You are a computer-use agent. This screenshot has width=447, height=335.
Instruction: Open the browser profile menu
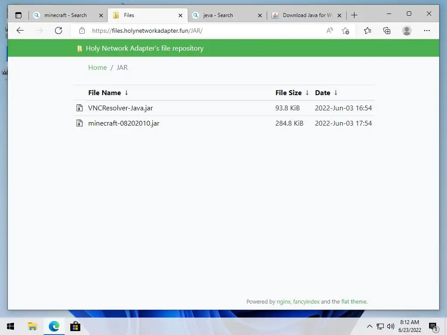click(x=407, y=31)
